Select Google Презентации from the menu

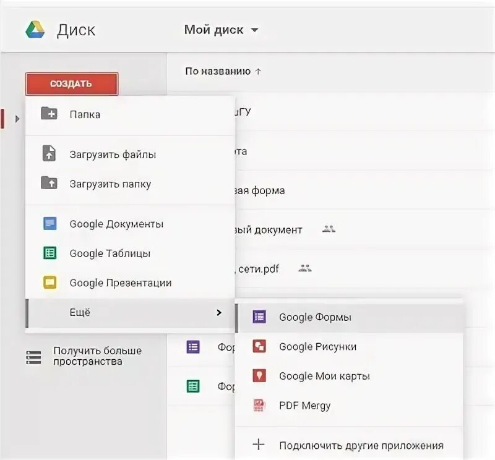coord(130,283)
